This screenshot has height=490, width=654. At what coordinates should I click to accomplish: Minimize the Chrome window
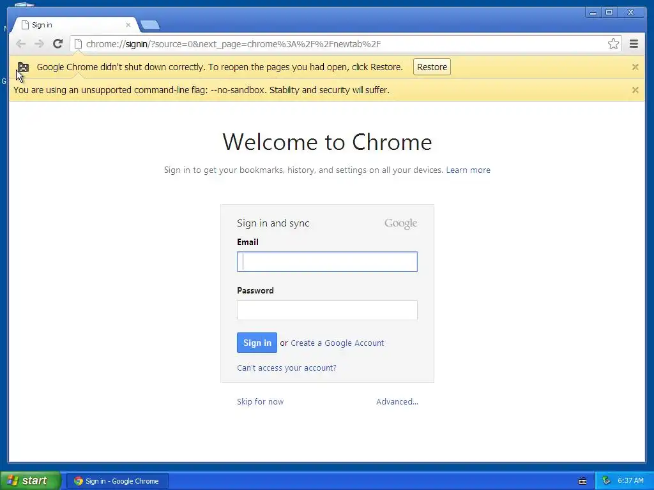click(x=593, y=13)
